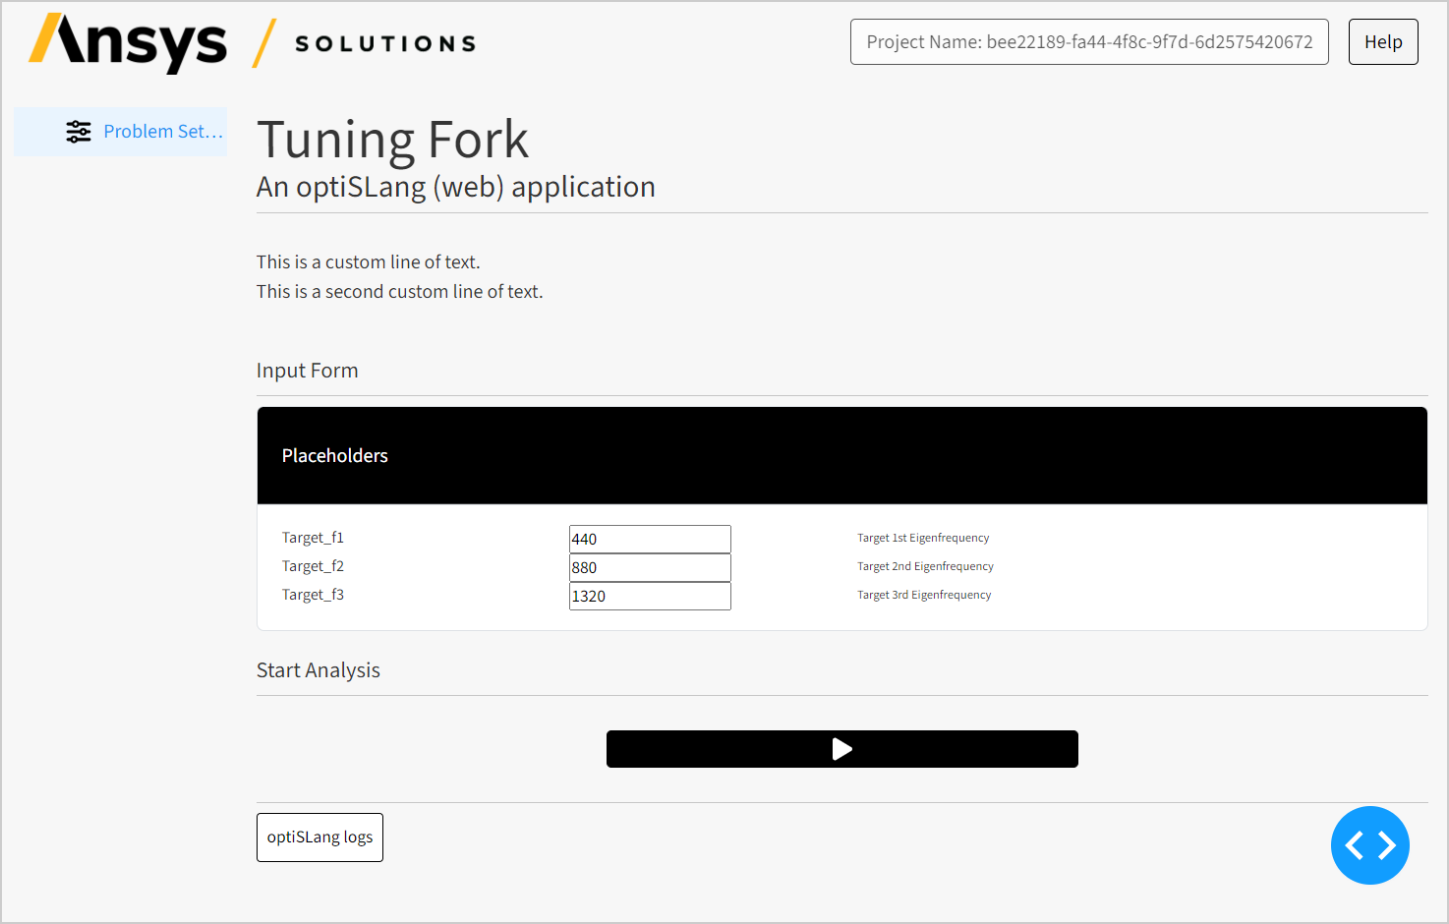1449x924 pixels.
Task: Click the Ansys logo
Action: click(128, 43)
